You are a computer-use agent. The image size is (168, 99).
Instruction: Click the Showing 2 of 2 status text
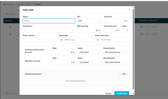click(x=11, y=94)
